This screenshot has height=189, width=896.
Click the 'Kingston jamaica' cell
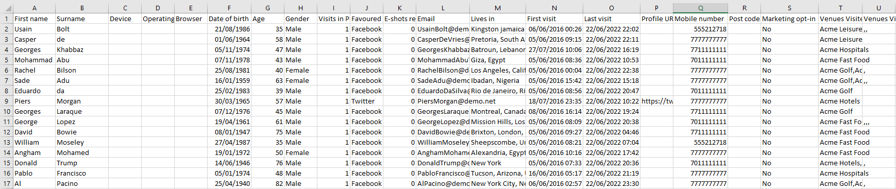[x=497, y=29]
